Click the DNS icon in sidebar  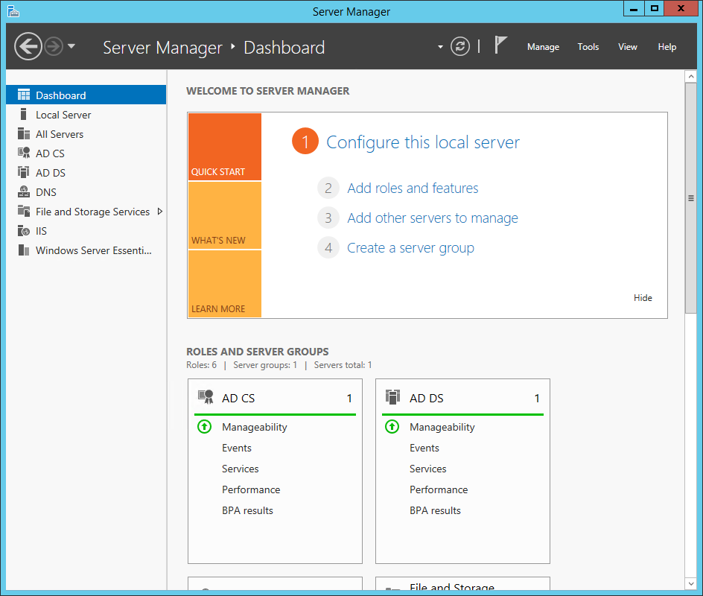coord(23,192)
